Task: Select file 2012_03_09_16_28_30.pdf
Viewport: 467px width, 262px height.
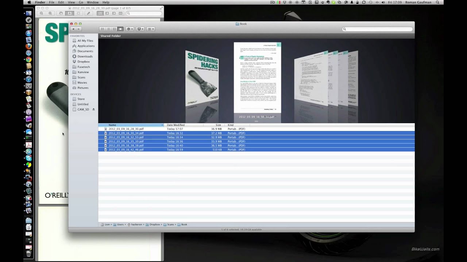Action: coord(256,129)
